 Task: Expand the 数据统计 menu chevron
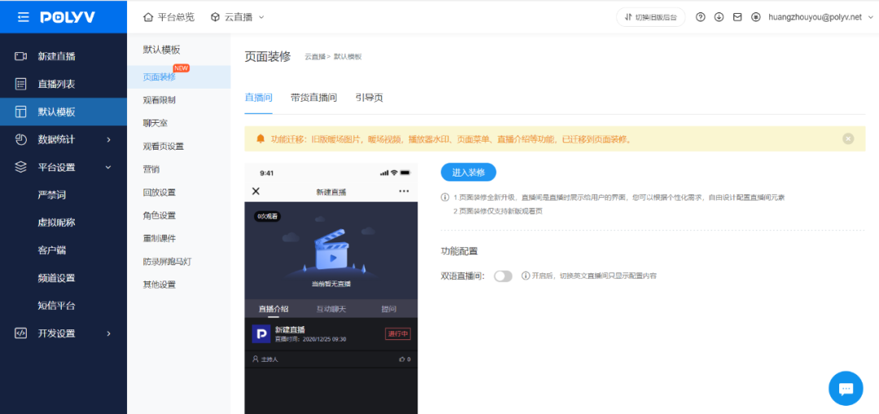(109, 140)
